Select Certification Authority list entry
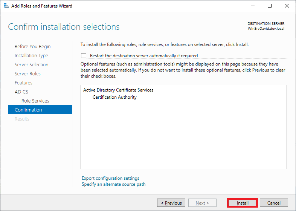This screenshot has height=211, width=296. pos(114,97)
